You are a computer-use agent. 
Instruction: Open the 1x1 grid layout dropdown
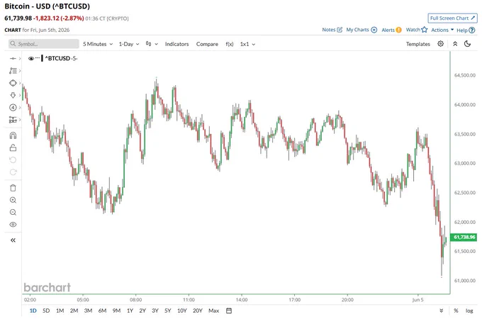pos(248,44)
